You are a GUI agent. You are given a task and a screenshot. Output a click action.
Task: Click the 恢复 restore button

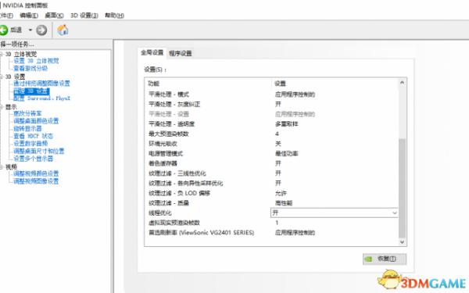(385, 259)
